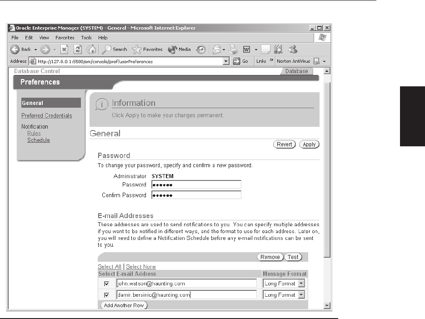Click the scrollbar down arrow
425x319 pixels.
[x=327, y=305]
